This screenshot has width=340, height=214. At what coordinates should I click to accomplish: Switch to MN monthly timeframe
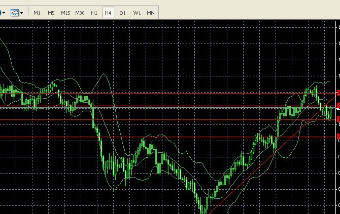point(151,13)
